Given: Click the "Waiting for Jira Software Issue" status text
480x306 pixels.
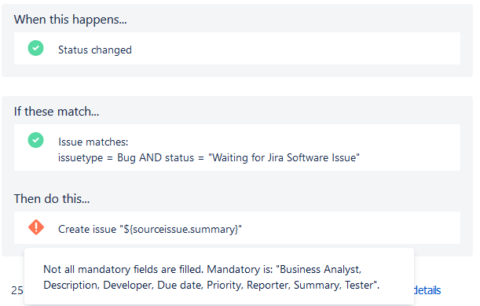Looking at the screenshot, I should click(284, 157).
